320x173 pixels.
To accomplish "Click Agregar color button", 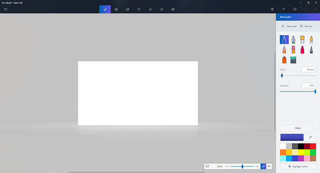I will pos(298,166).
